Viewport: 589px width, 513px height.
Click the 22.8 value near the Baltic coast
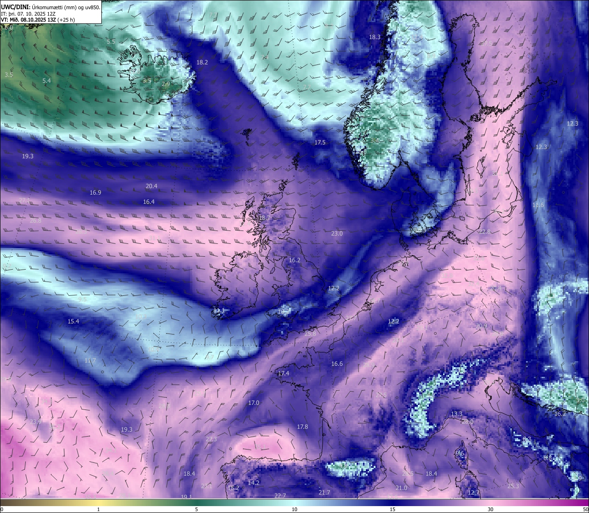point(485,232)
